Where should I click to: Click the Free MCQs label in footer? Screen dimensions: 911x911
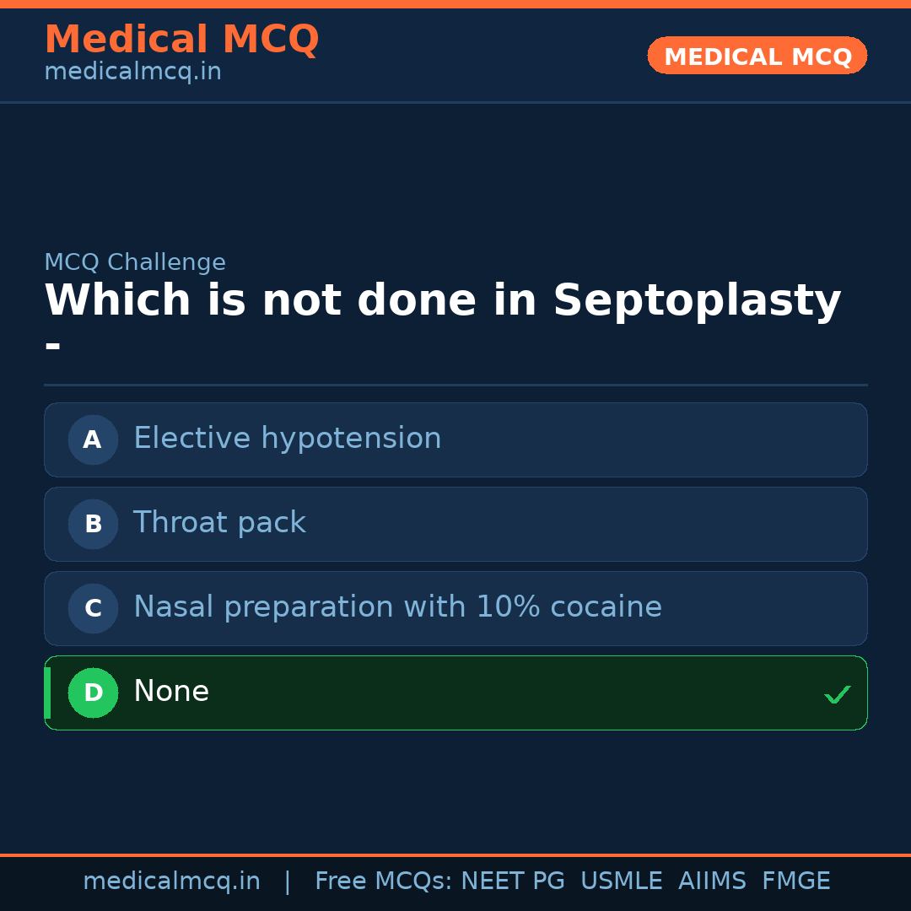tap(384, 881)
